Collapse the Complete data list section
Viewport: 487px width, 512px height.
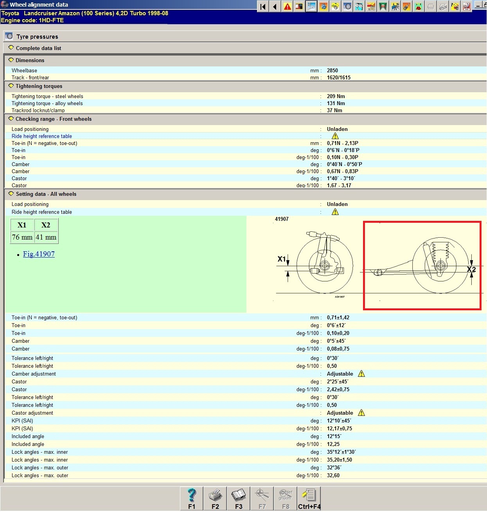11,48
